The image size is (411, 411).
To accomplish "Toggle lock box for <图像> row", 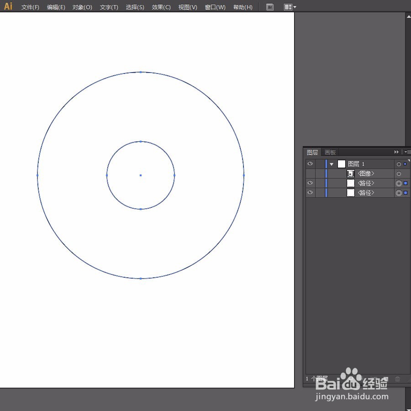I will click(320, 174).
